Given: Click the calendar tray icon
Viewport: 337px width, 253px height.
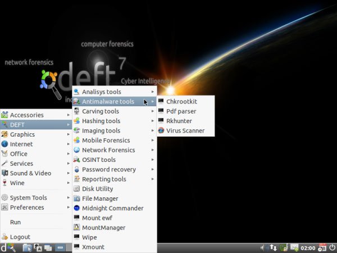Looking at the screenshot, I should pyautogui.click(x=322, y=248).
